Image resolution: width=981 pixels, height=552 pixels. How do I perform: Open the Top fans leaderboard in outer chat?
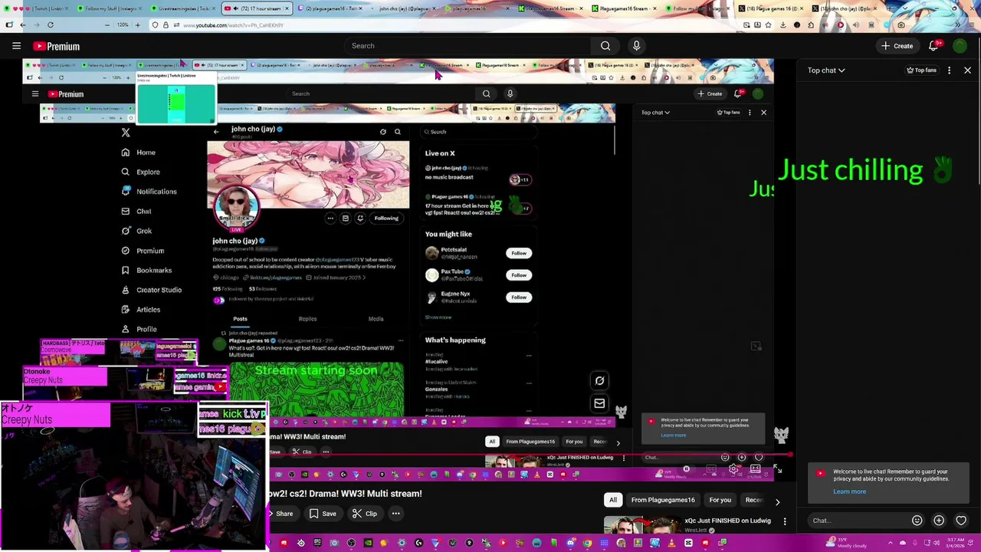(921, 71)
